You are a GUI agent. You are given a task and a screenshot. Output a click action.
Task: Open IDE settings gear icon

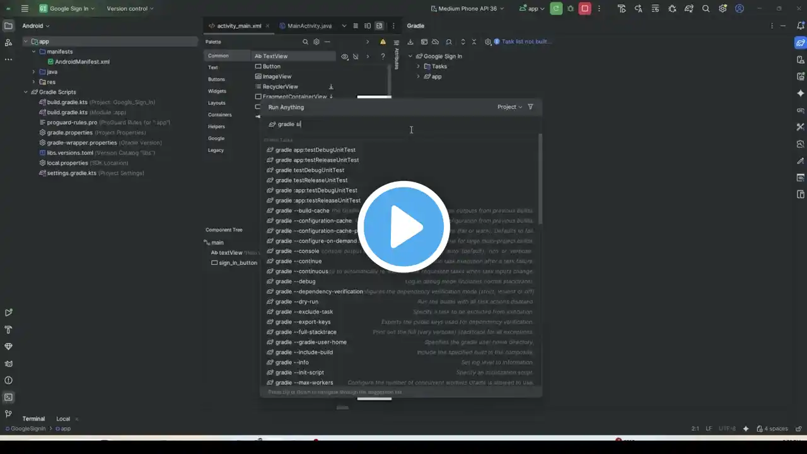pyautogui.click(x=723, y=9)
